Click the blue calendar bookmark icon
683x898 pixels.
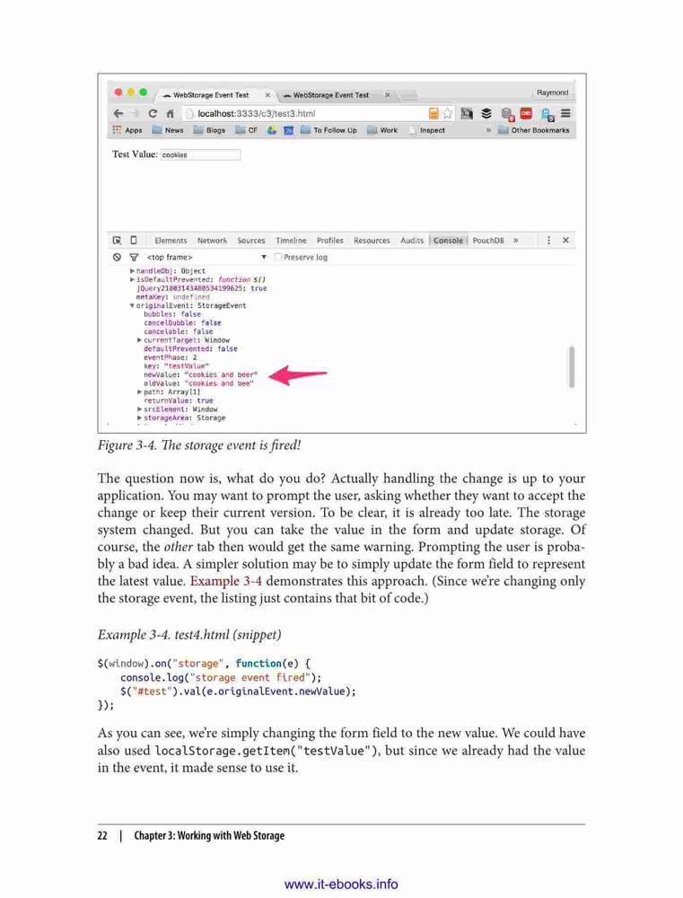[288, 130]
